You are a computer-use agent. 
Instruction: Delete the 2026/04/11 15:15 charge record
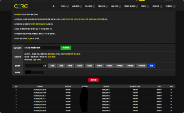(171, 108)
